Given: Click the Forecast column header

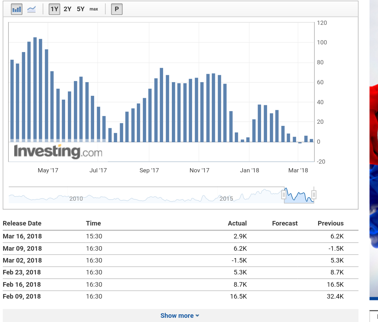Looking at the screenshot, I should tap(285, 223).
